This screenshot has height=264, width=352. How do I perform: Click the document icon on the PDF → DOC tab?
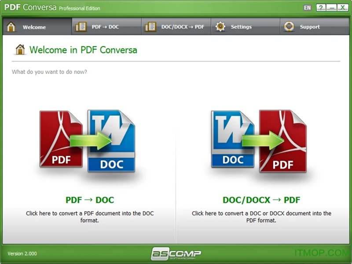pos(81,26)
